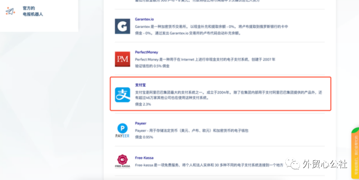The height and width of the screenshot is (180, 359).
Task: Open the 官方的电报机器人 link
Action: pyautogui.click(x=33, y=11)
